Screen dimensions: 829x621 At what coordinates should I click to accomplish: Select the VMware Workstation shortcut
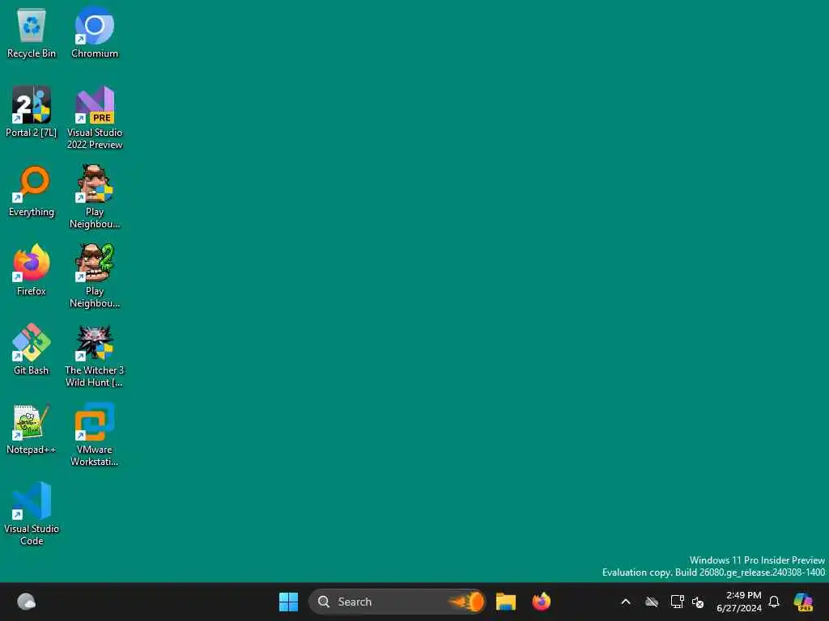coord(95,434)
